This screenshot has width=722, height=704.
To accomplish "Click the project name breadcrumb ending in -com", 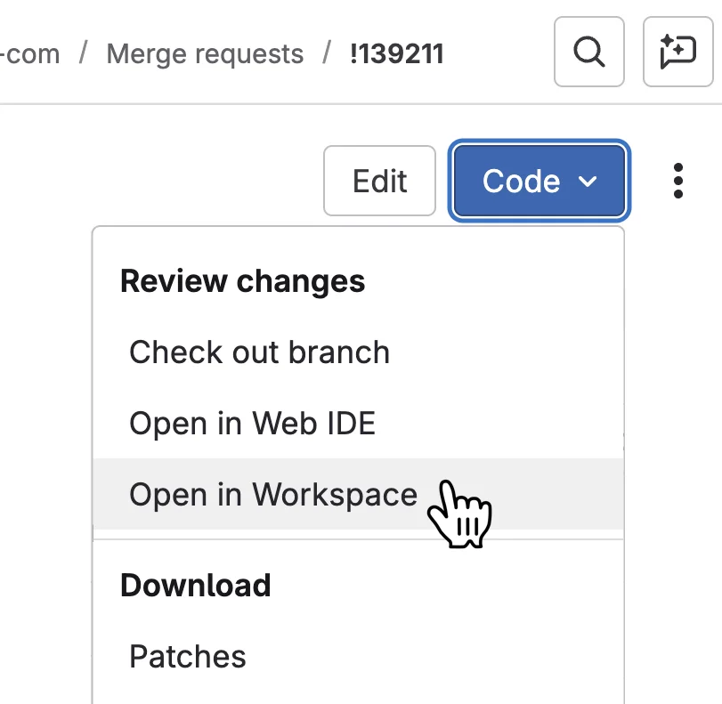I will coord(29,53).
